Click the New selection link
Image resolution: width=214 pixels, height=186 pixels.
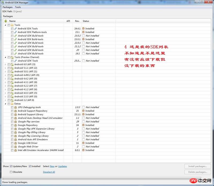tap(52, 166)
